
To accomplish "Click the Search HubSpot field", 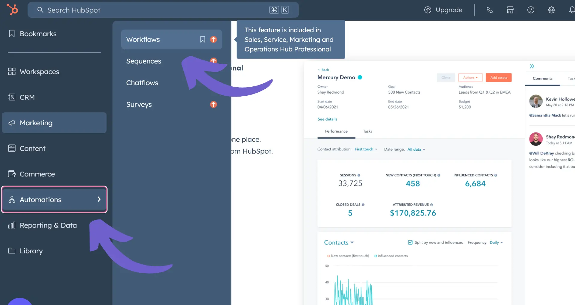I will click(163, 10).
